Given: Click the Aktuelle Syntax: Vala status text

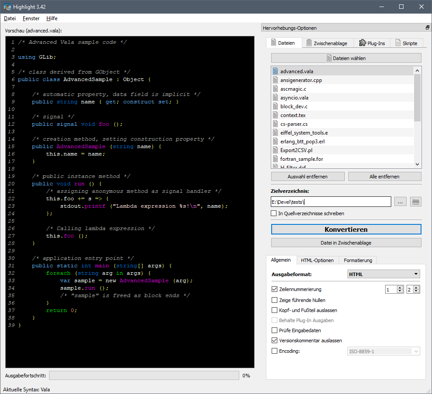Looking at the screenshot, I should (x=26, y=389).
